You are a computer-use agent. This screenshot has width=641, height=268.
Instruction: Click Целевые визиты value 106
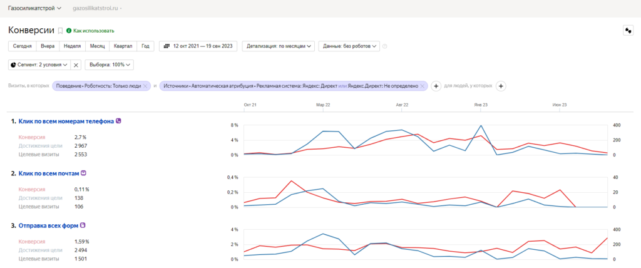(x=78, y=207)
